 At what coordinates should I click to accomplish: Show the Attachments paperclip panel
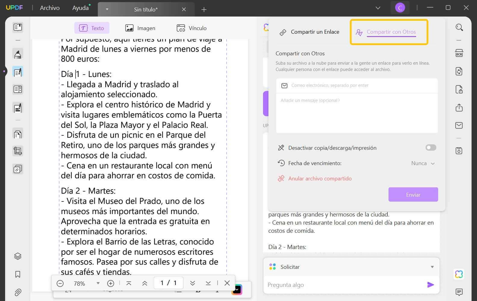pyautogui.click(x=18, y=292)
